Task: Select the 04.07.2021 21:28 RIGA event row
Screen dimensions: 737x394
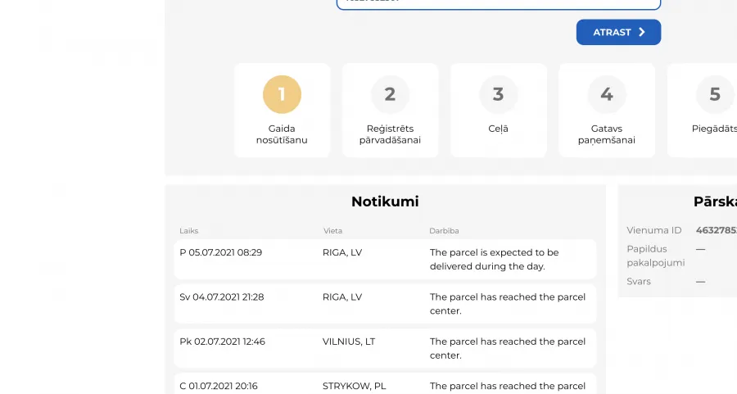Action: click(385, 304)
